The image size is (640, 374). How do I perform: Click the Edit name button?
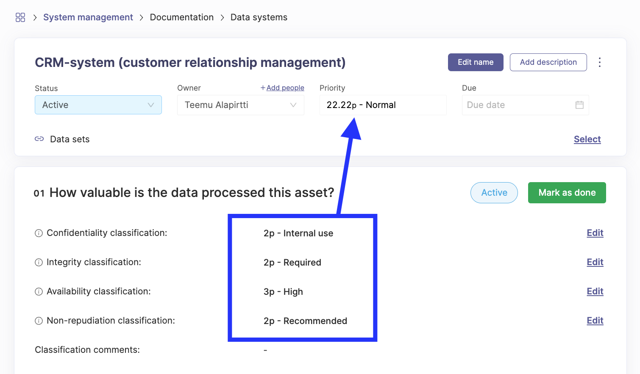475,62
